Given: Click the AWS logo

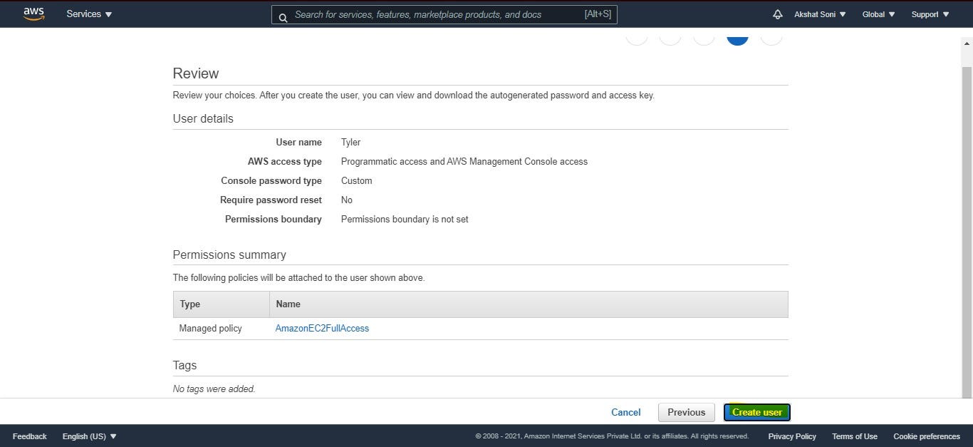Looking at the screenshot, I should click(33, 14).
